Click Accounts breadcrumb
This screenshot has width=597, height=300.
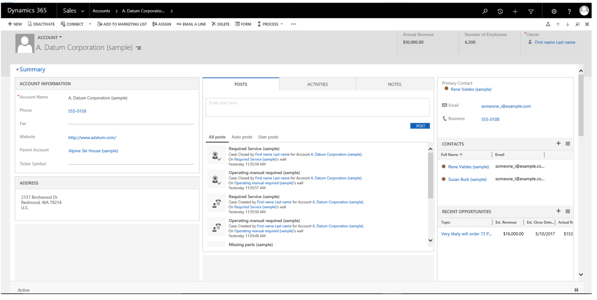tap(101, 11)
